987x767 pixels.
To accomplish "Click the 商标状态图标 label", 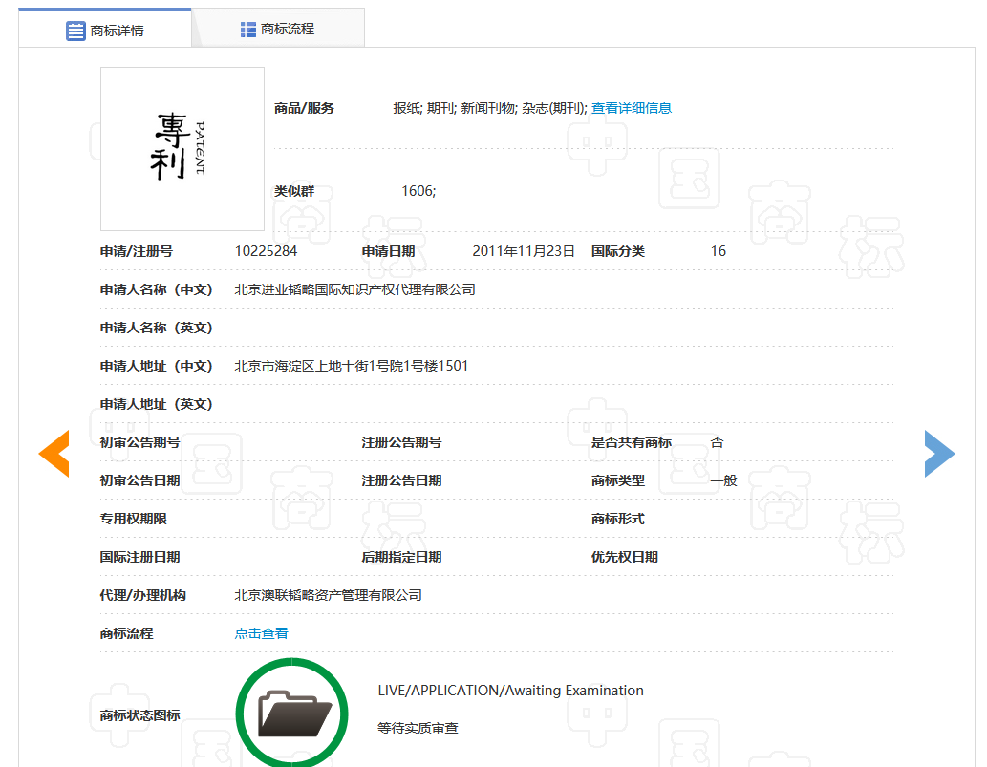I will [139, 716].
